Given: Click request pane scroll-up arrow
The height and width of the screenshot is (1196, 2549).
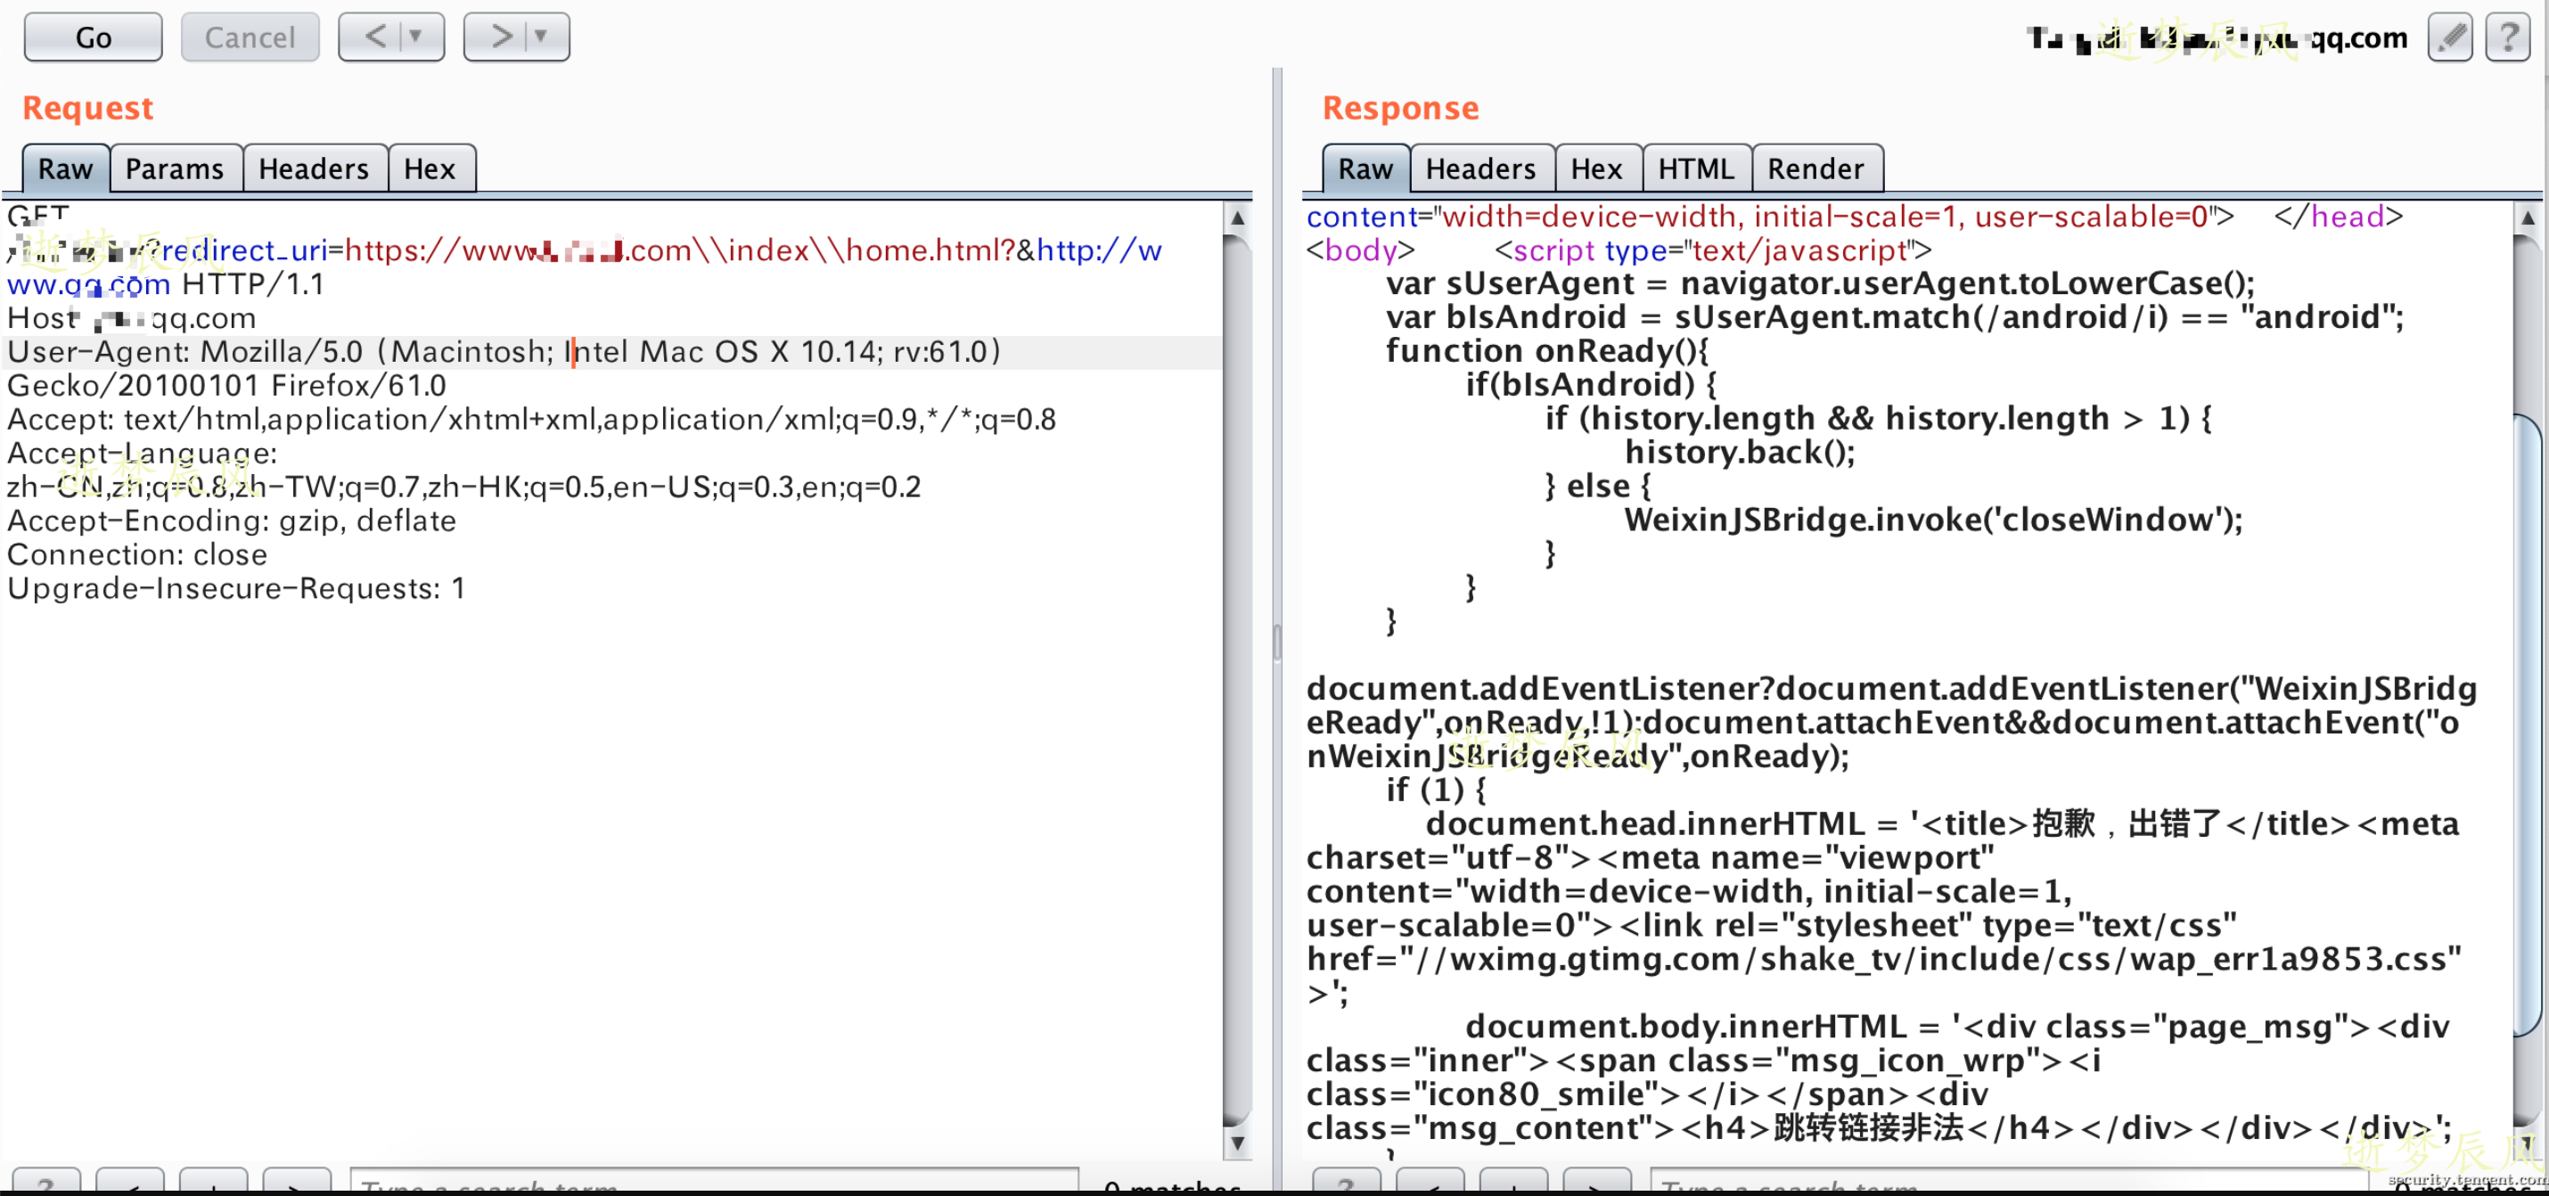Looking at the screenshot, I should coord(1237,217).
